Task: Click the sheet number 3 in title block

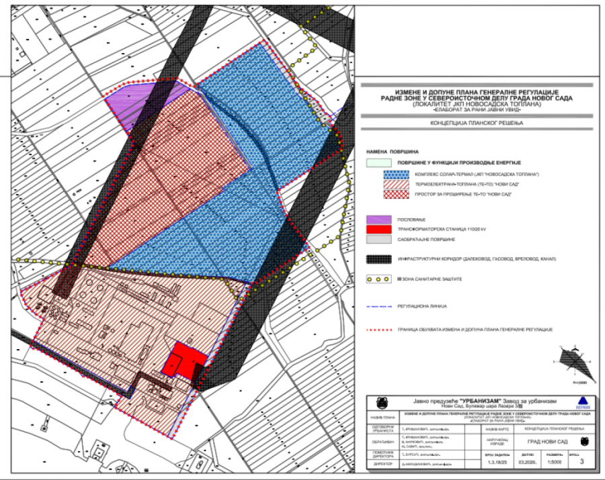Action: [x=581, y=461]
